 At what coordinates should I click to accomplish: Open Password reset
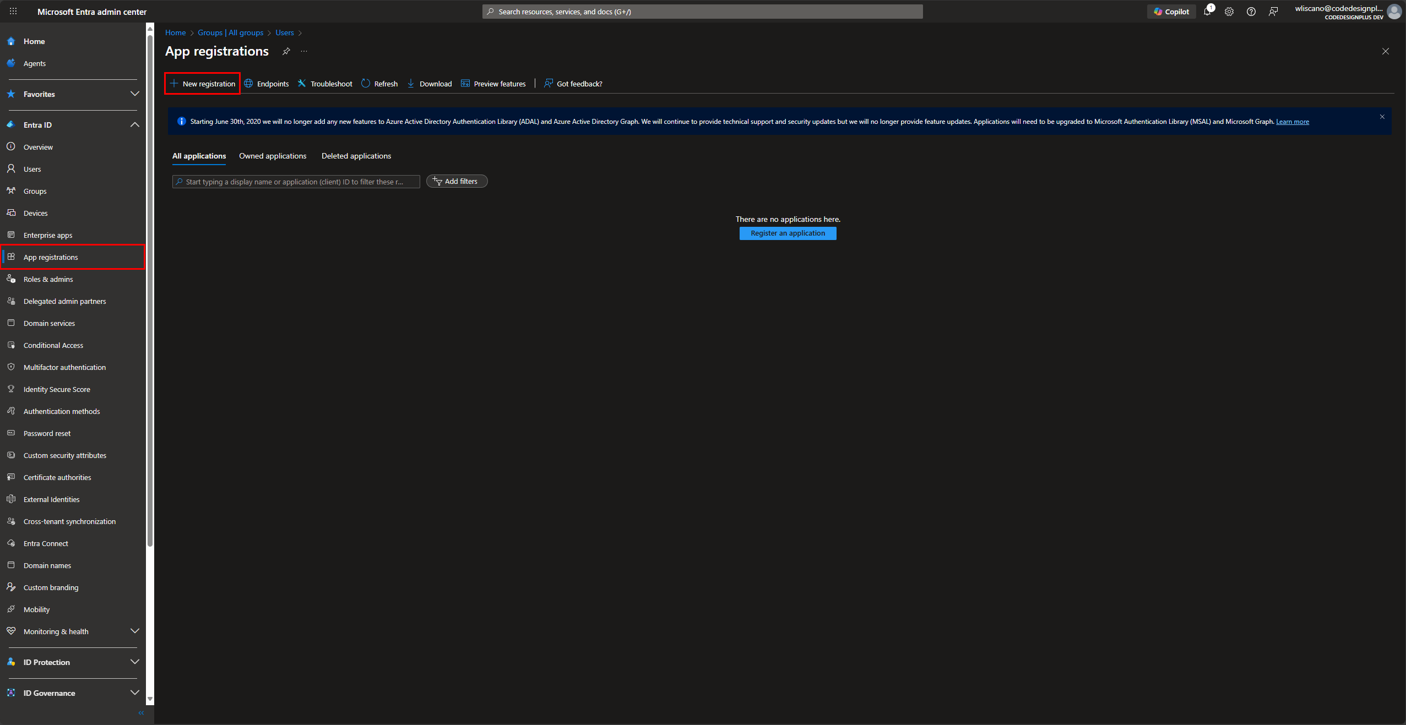[73, 433]
